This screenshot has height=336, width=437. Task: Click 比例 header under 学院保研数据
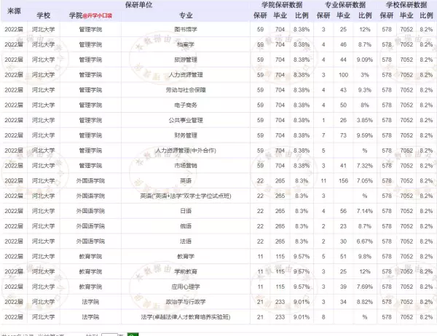pyautogui.click(x=302, y=15)
